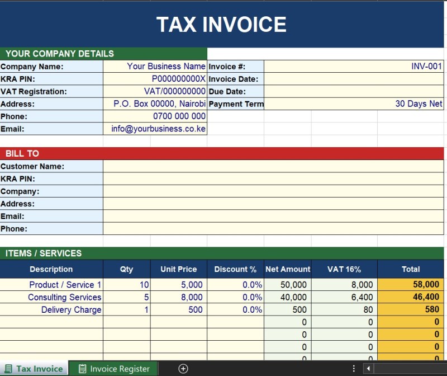Click the Delivery Charge VAT 80 cell
447x376 pixels.
click(344, 309)
